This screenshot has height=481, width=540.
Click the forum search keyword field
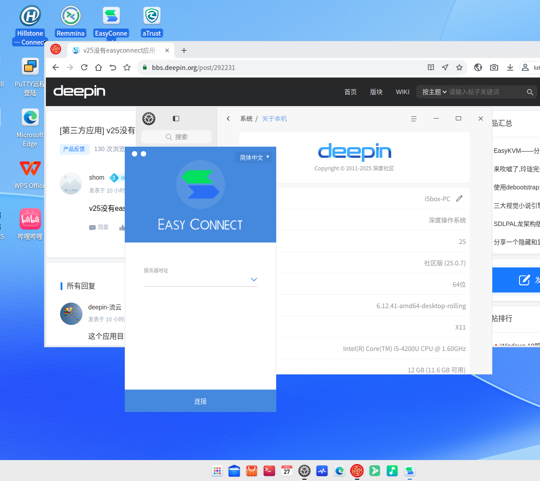pos(486,92)
